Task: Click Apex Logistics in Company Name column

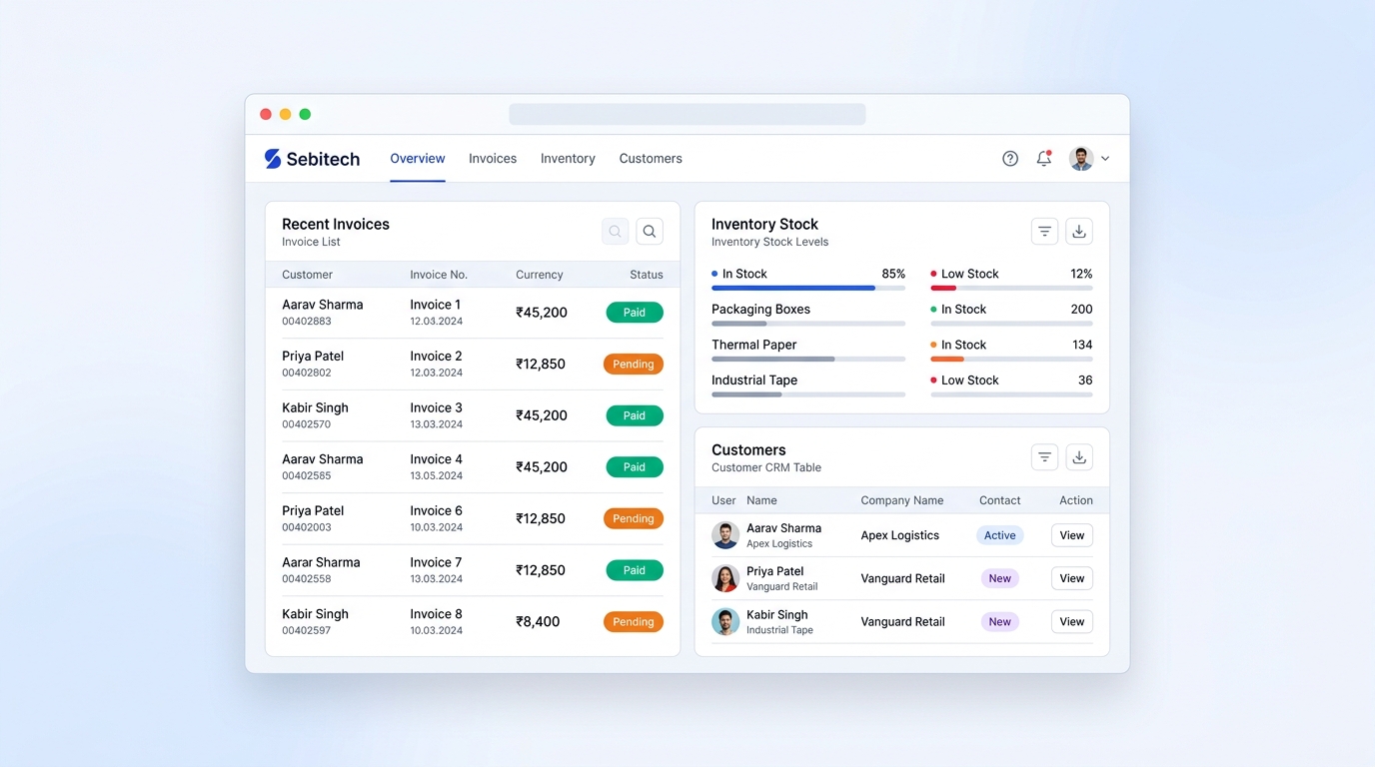Action: pos(900,535)
